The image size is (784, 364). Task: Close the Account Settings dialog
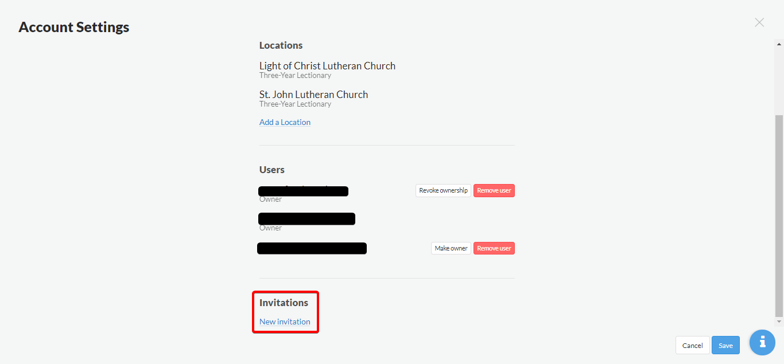(x=759, y=22)
